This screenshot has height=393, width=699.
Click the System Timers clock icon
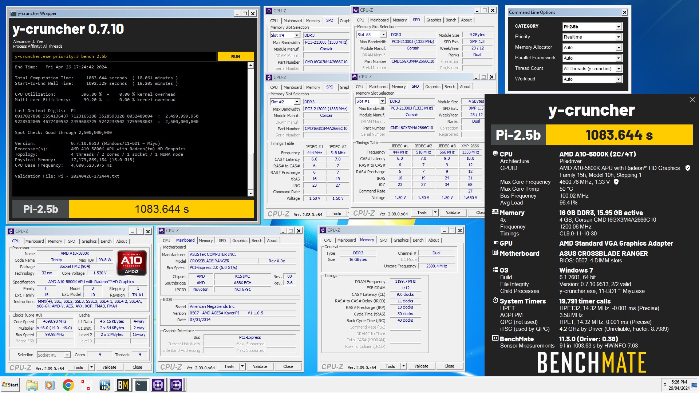tap(495, 301)
